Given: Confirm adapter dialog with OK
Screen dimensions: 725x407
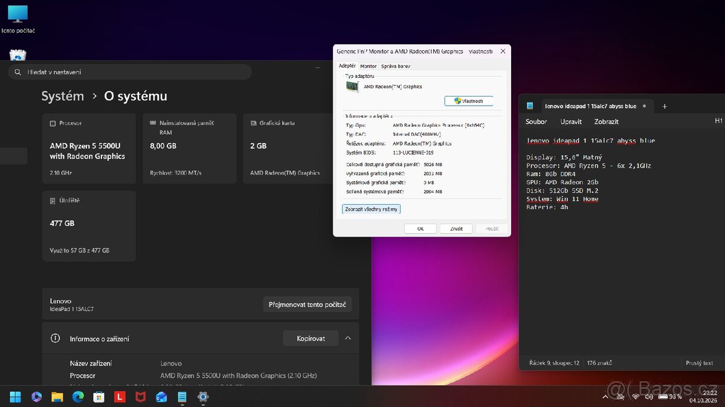Looking at the screenshot, I should (420, 229).
